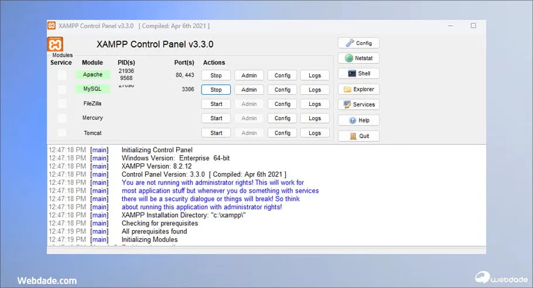The image size is (533, 288).
Task: Select the Apache module label
Action: [93, 74]
